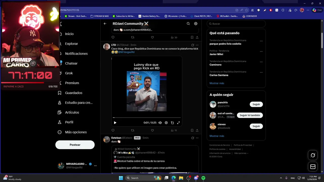Open search icon in community header
The height and width of the screenshot is (182, 324).
pos(188,24)
